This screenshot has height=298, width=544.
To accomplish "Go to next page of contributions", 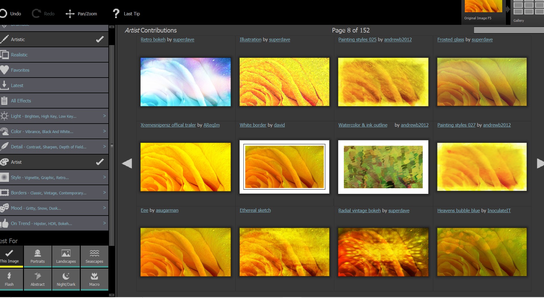I will point(540,163).
